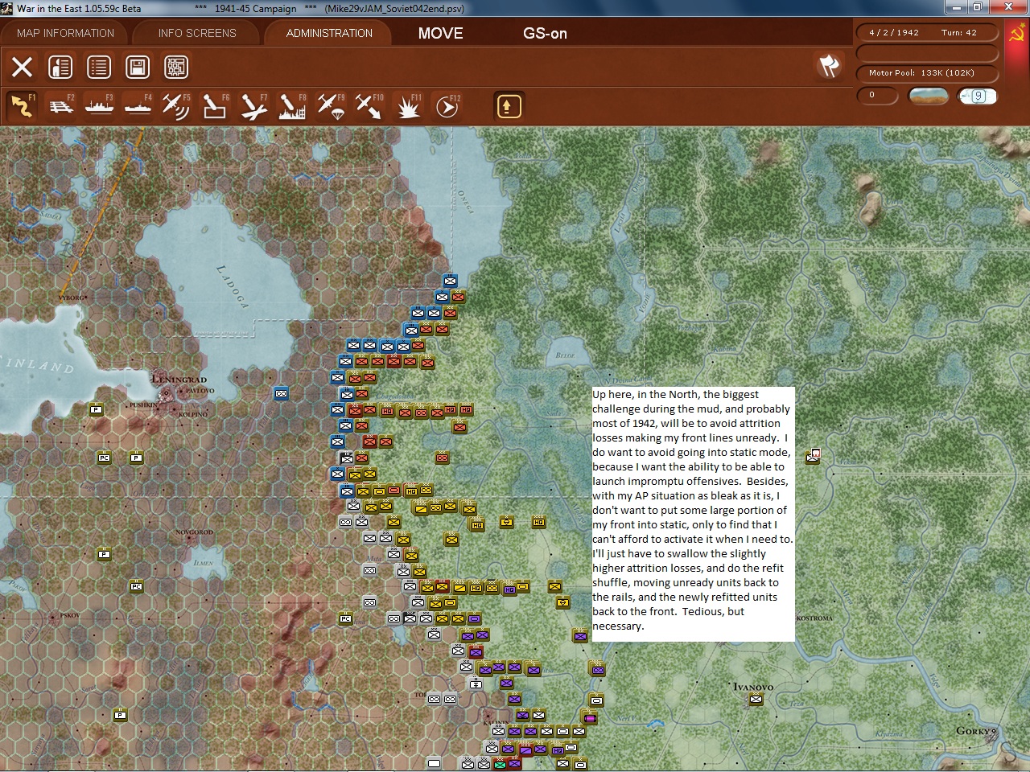Click the Soviet hammer and sickle flag
Screen dimensions: 1030x772
(x=1016, y=33)
